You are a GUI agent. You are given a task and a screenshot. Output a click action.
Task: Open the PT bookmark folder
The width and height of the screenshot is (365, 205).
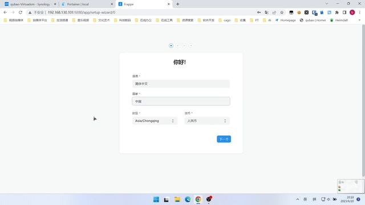point(254,20)
